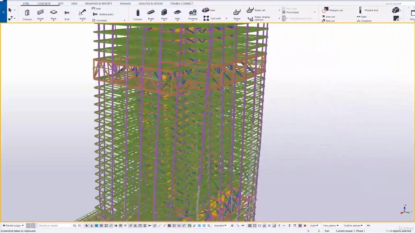The image size is (415, 233).
Task: Select the Steel Column tool
Action: [27, 14]
